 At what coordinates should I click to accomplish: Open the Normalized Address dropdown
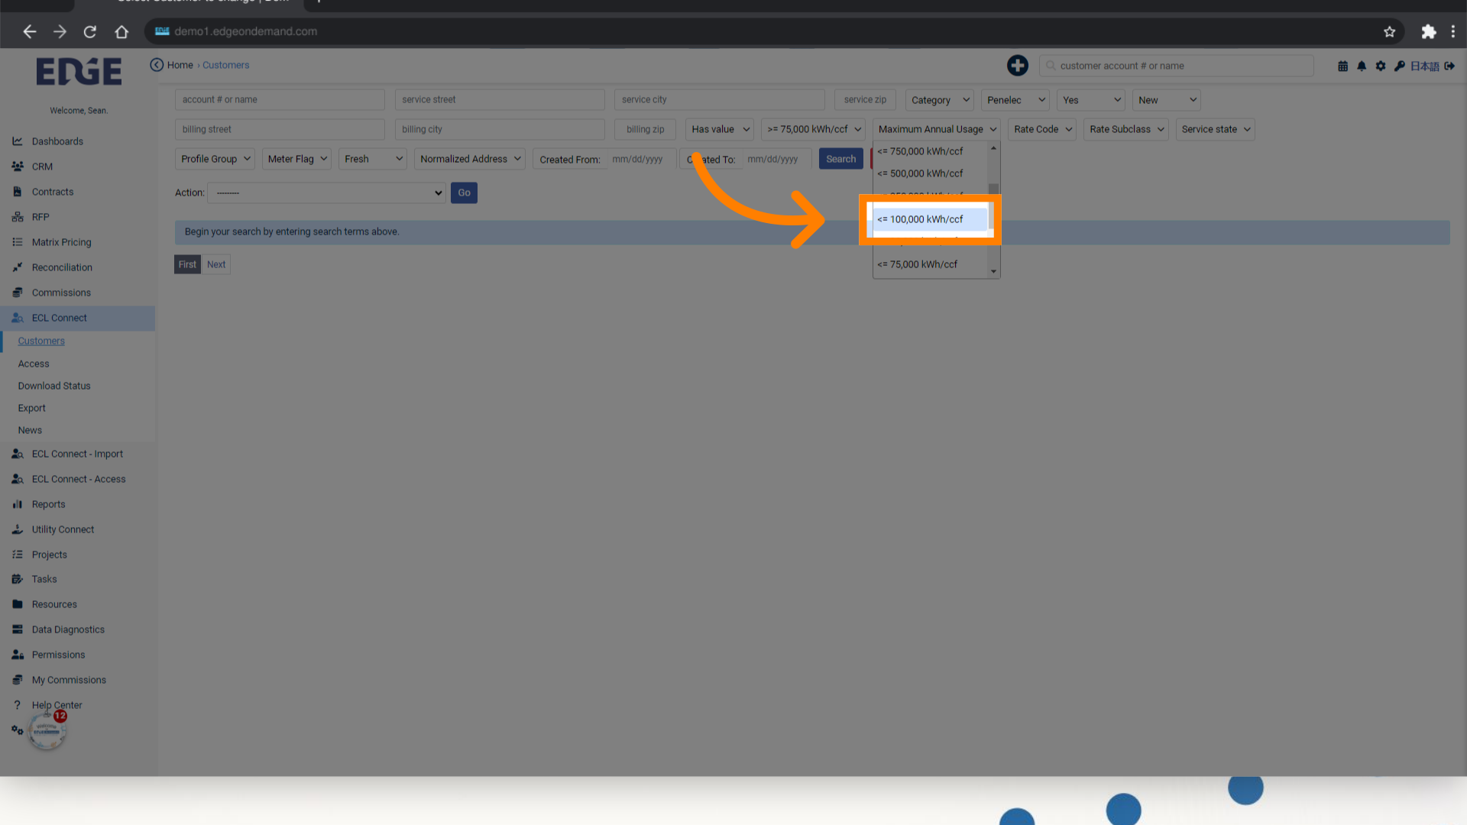click(x=470, y=159)
